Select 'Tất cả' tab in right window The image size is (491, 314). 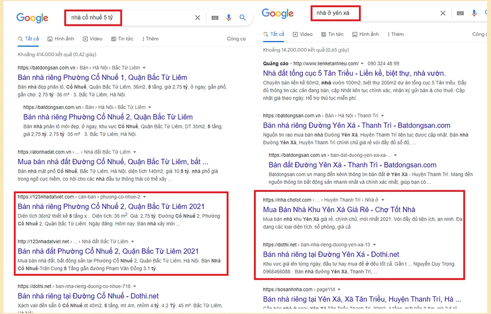pos(273,34)
